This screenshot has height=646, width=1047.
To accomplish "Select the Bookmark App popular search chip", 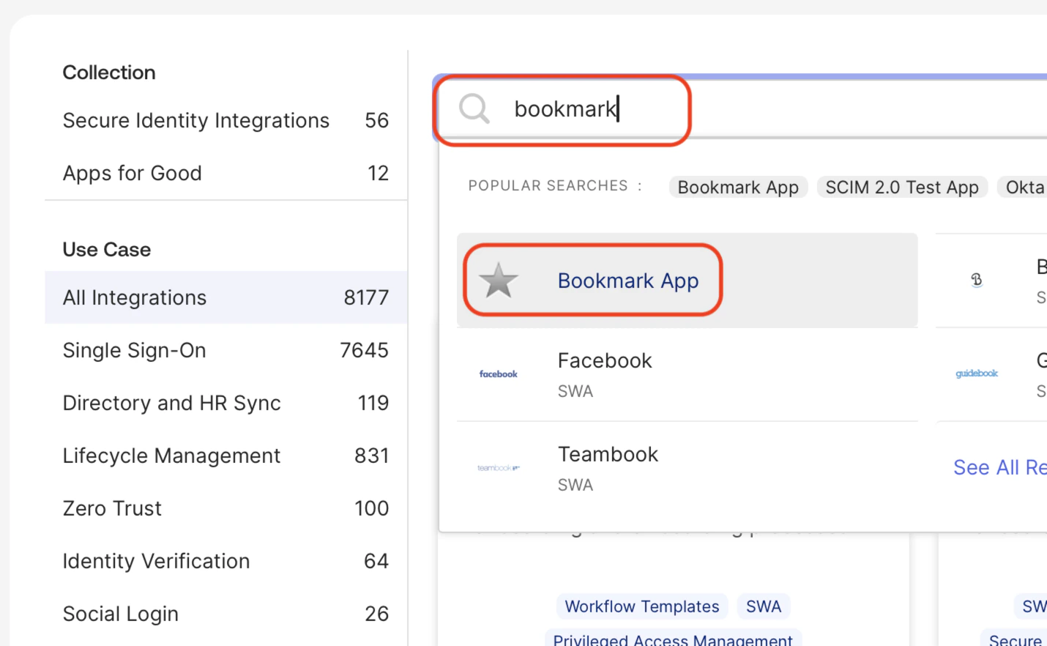I will 737,187.
